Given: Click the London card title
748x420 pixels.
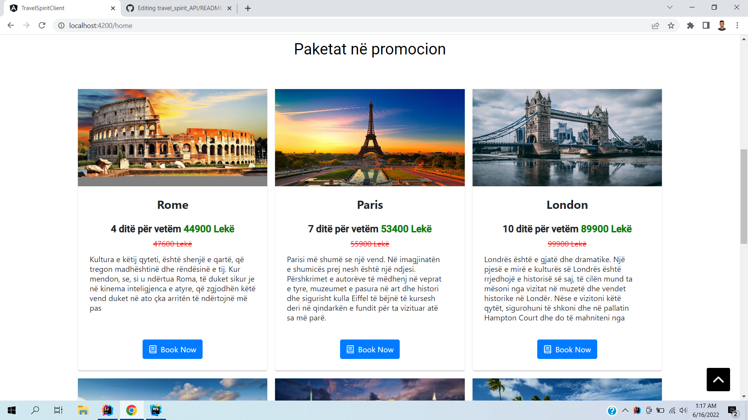Looking at the screenshot, I should point(567,205).
